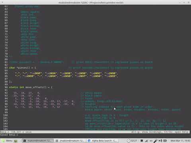Click the battery indicator tray icon

tap(165, 141)
